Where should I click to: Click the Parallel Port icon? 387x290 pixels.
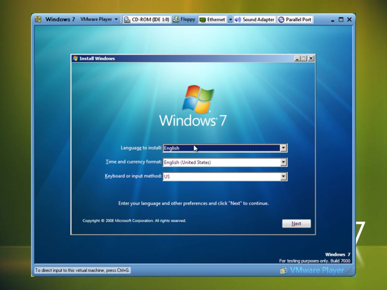click(281, 19)
